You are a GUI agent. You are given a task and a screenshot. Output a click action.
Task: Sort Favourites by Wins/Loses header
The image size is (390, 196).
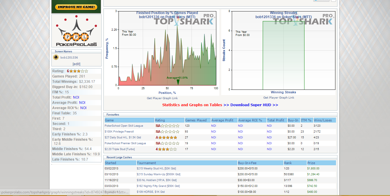tap(325, 120)
